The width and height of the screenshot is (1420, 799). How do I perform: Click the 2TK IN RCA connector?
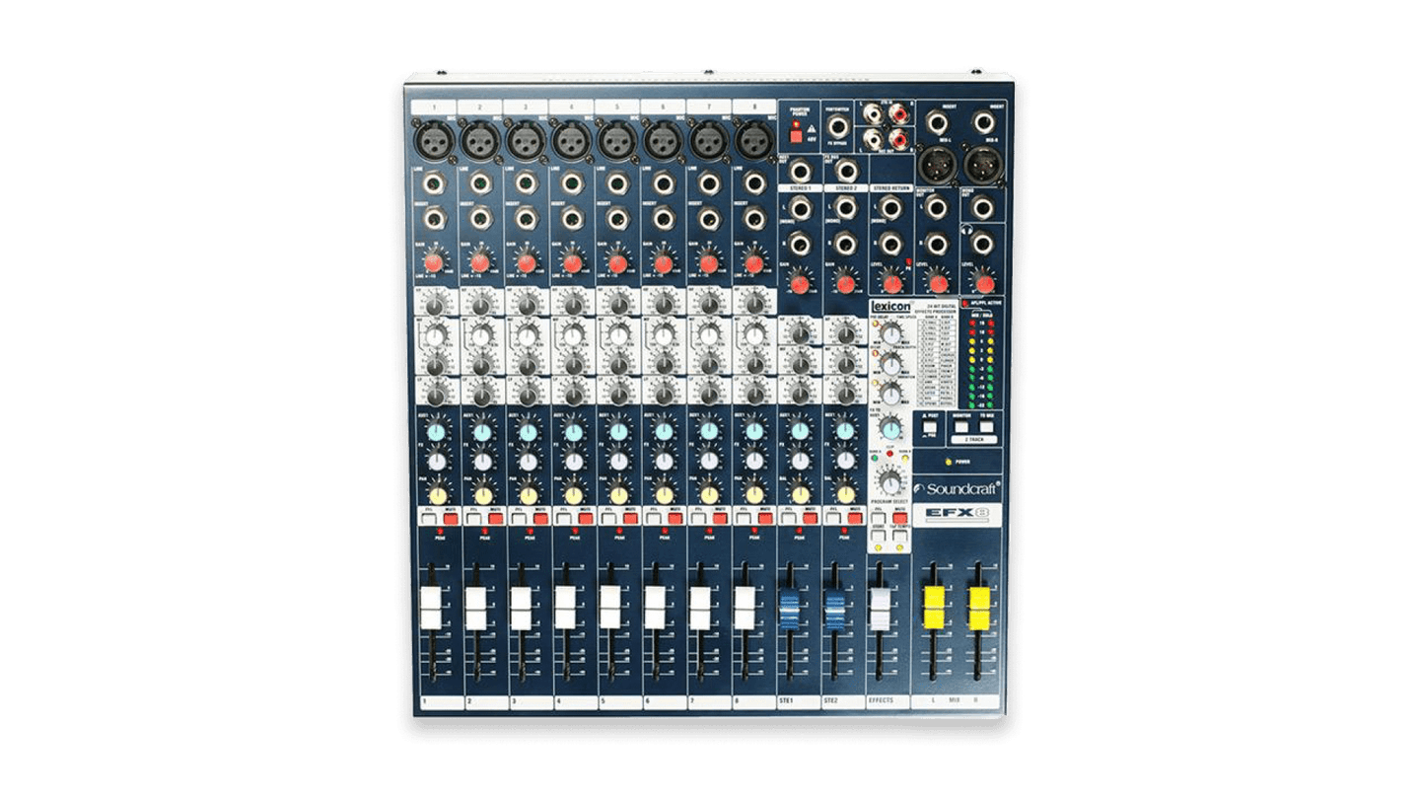click(873, 113)
